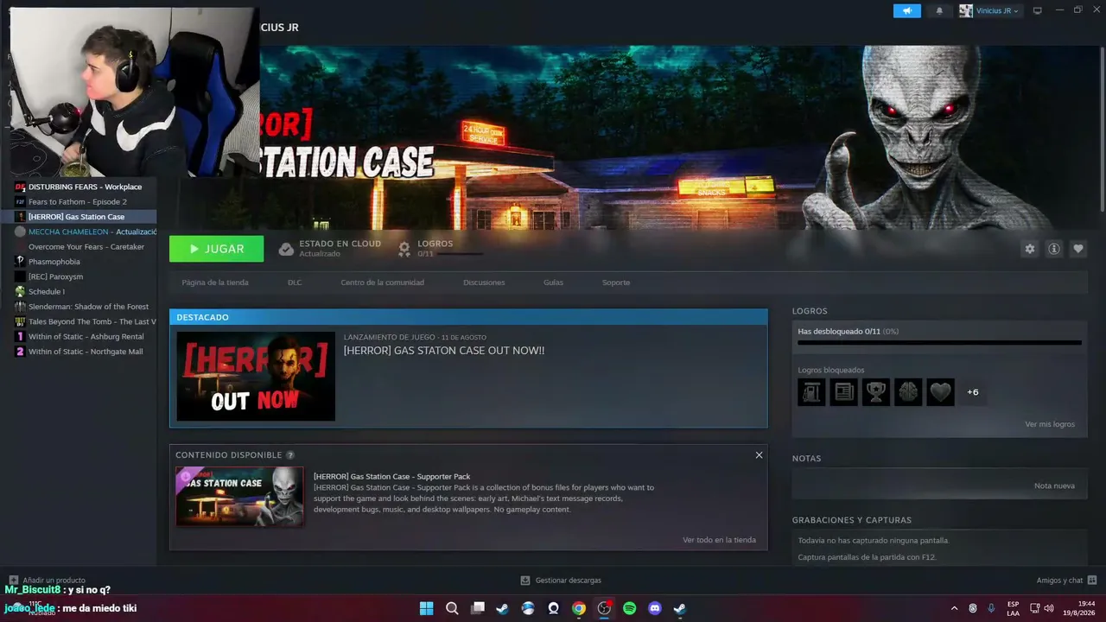The height and width of the screenshot is (622, 1106).
Task: Open Task View in taskbar
Action: tap(478, 608)
